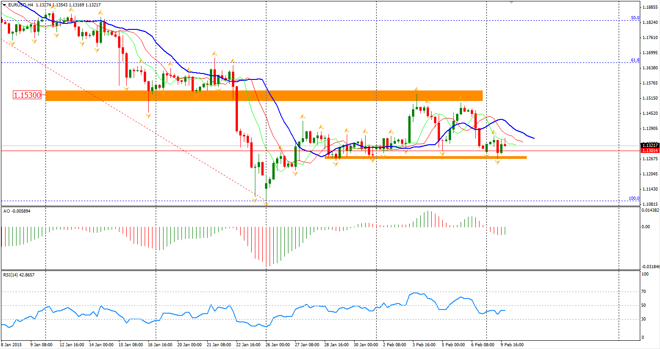Click the 21 Jan 08:00 time label
This screenshot has width=660, height=349.
(219, 344)
